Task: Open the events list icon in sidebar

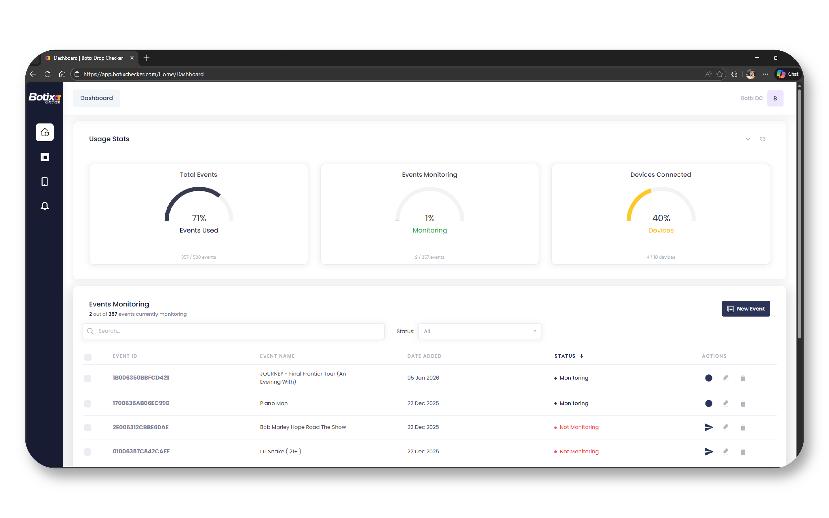Action: tap(45, 157)
